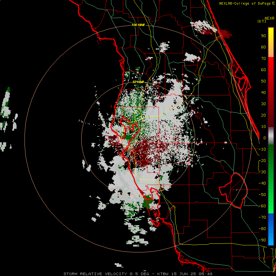Click the -70 label on the velocity scale
Screen dimensions: 276x276
[x=262, y=217]
